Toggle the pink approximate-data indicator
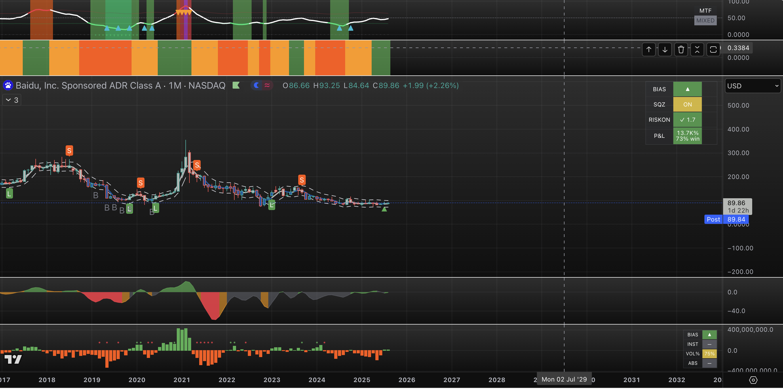This screenshot has height=389, width=783. tap(267, 85)
